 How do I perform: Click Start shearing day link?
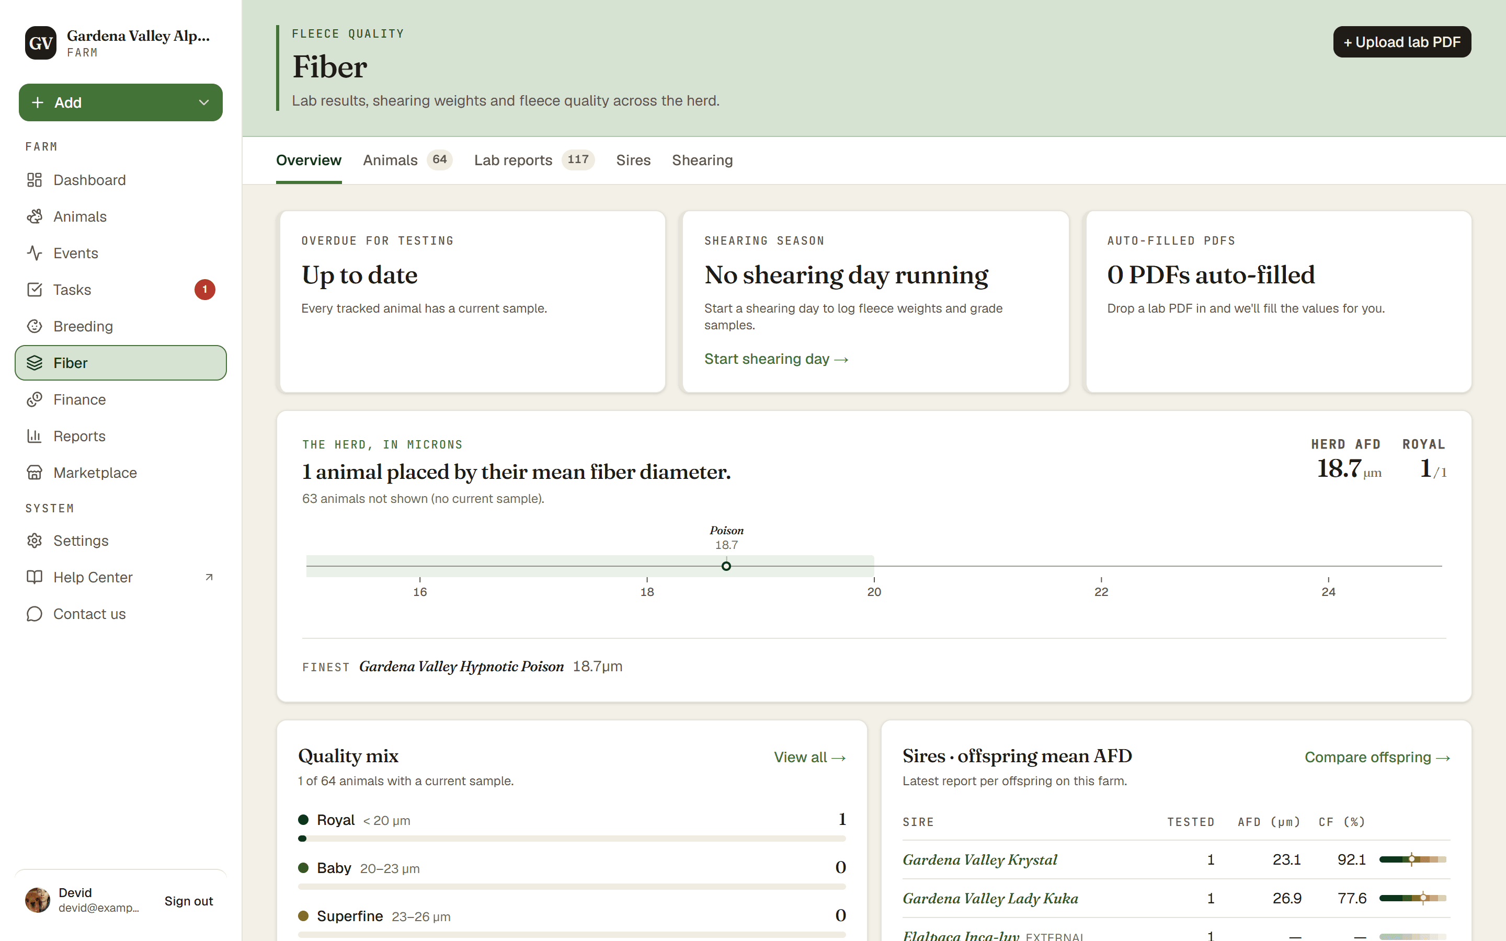point(776,359)
